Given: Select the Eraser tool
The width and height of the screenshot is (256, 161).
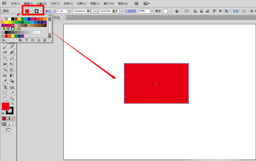Looking at the screenshot, I should click(x=12, y=52).
